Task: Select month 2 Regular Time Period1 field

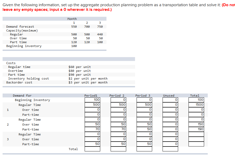Action: [92, 119]
